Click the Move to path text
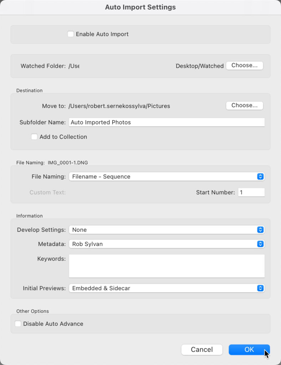 tap(119, 106)
